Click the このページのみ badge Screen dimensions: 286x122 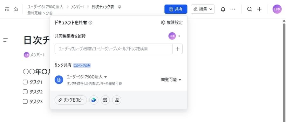[82, 65]
